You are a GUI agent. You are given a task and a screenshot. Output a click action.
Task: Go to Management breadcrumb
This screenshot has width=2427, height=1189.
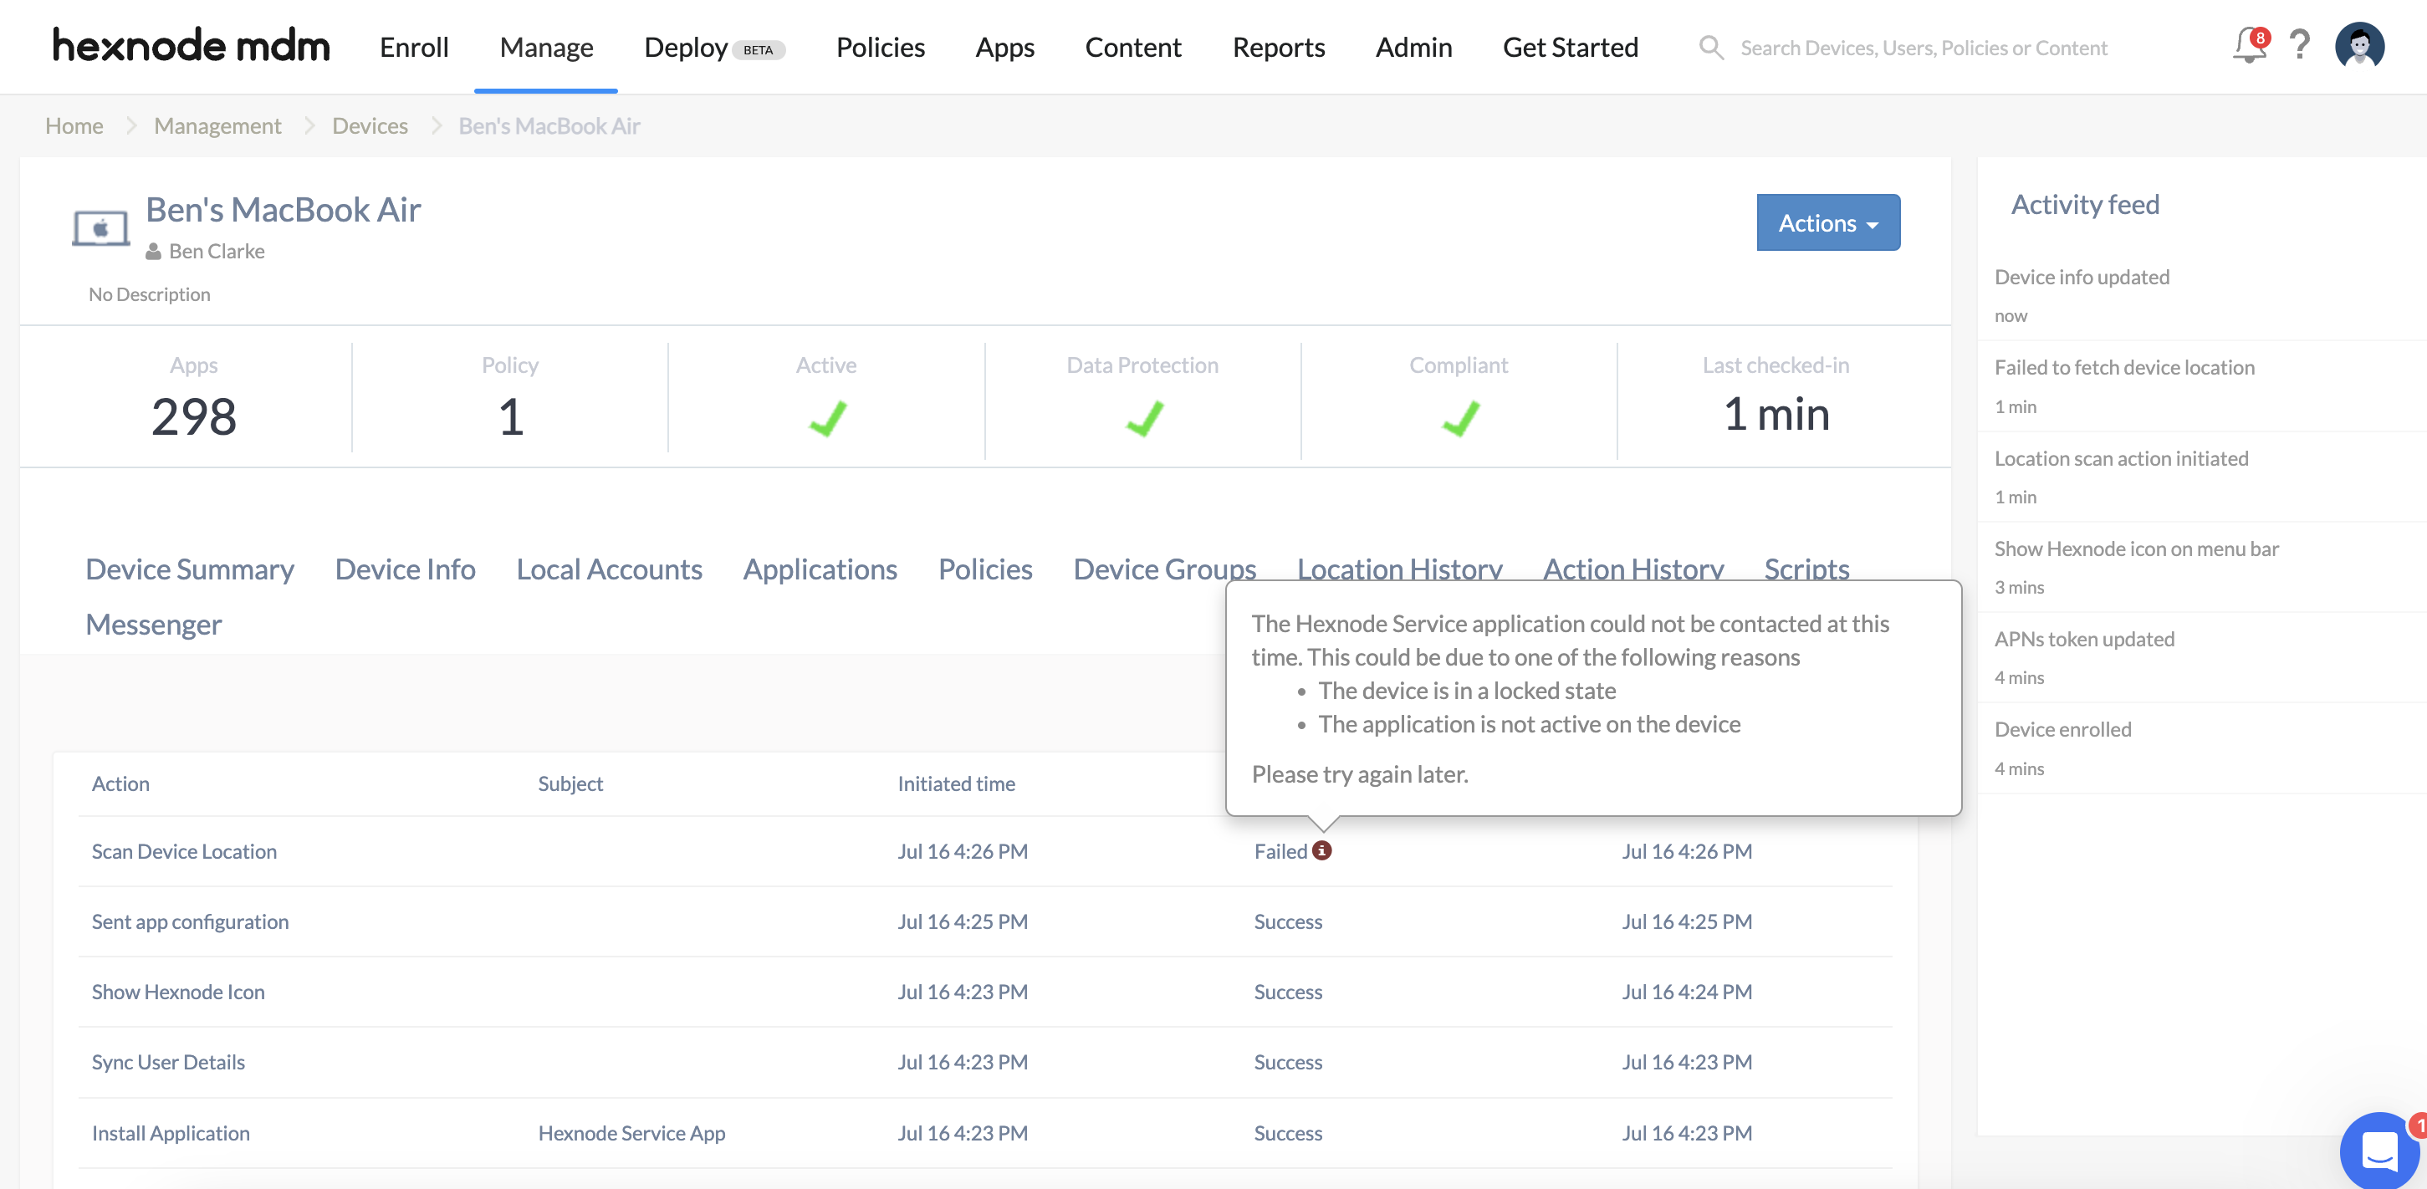pyautogui.click(x=217, y=125)
